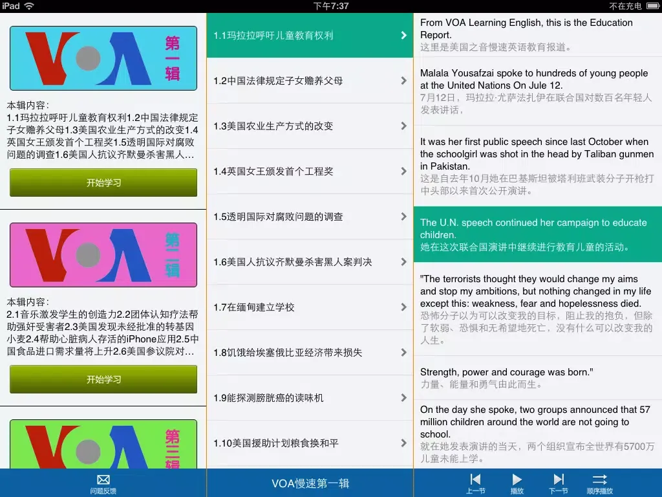Tap sentence 'Malala Yousafzai spoke to hundreds'
The width and height of the screenshot is (662, 497).
tap(537, 91)
